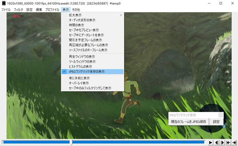Open the フィルタ menu
The height and width of the screenshot is (146, 238).
(x=18, y=10)
